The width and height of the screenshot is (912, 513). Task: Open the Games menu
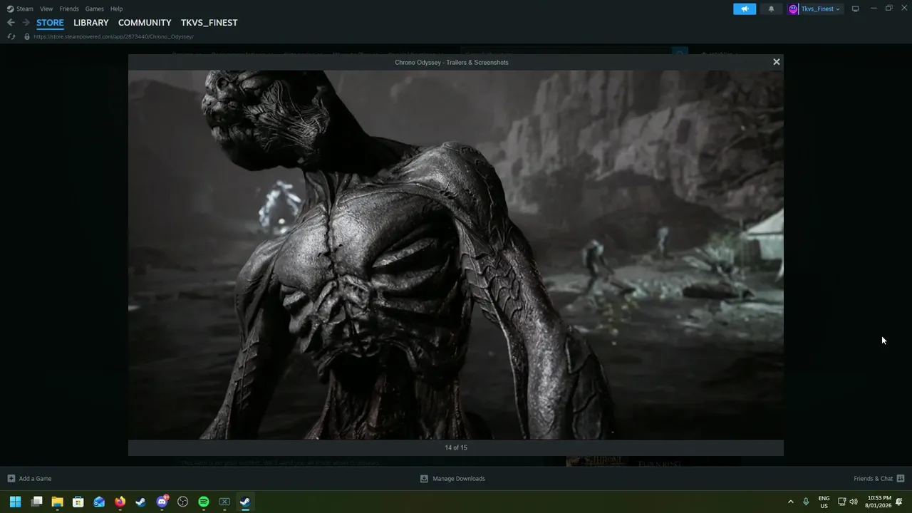94,9
